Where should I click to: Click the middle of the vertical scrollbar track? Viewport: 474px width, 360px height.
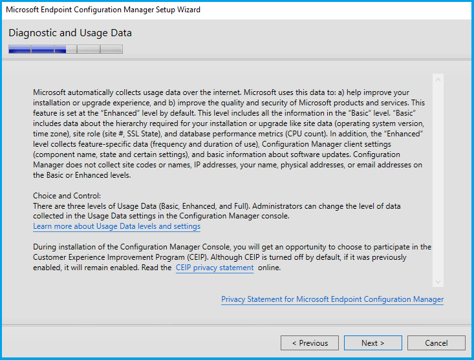(x=438, y=181)
